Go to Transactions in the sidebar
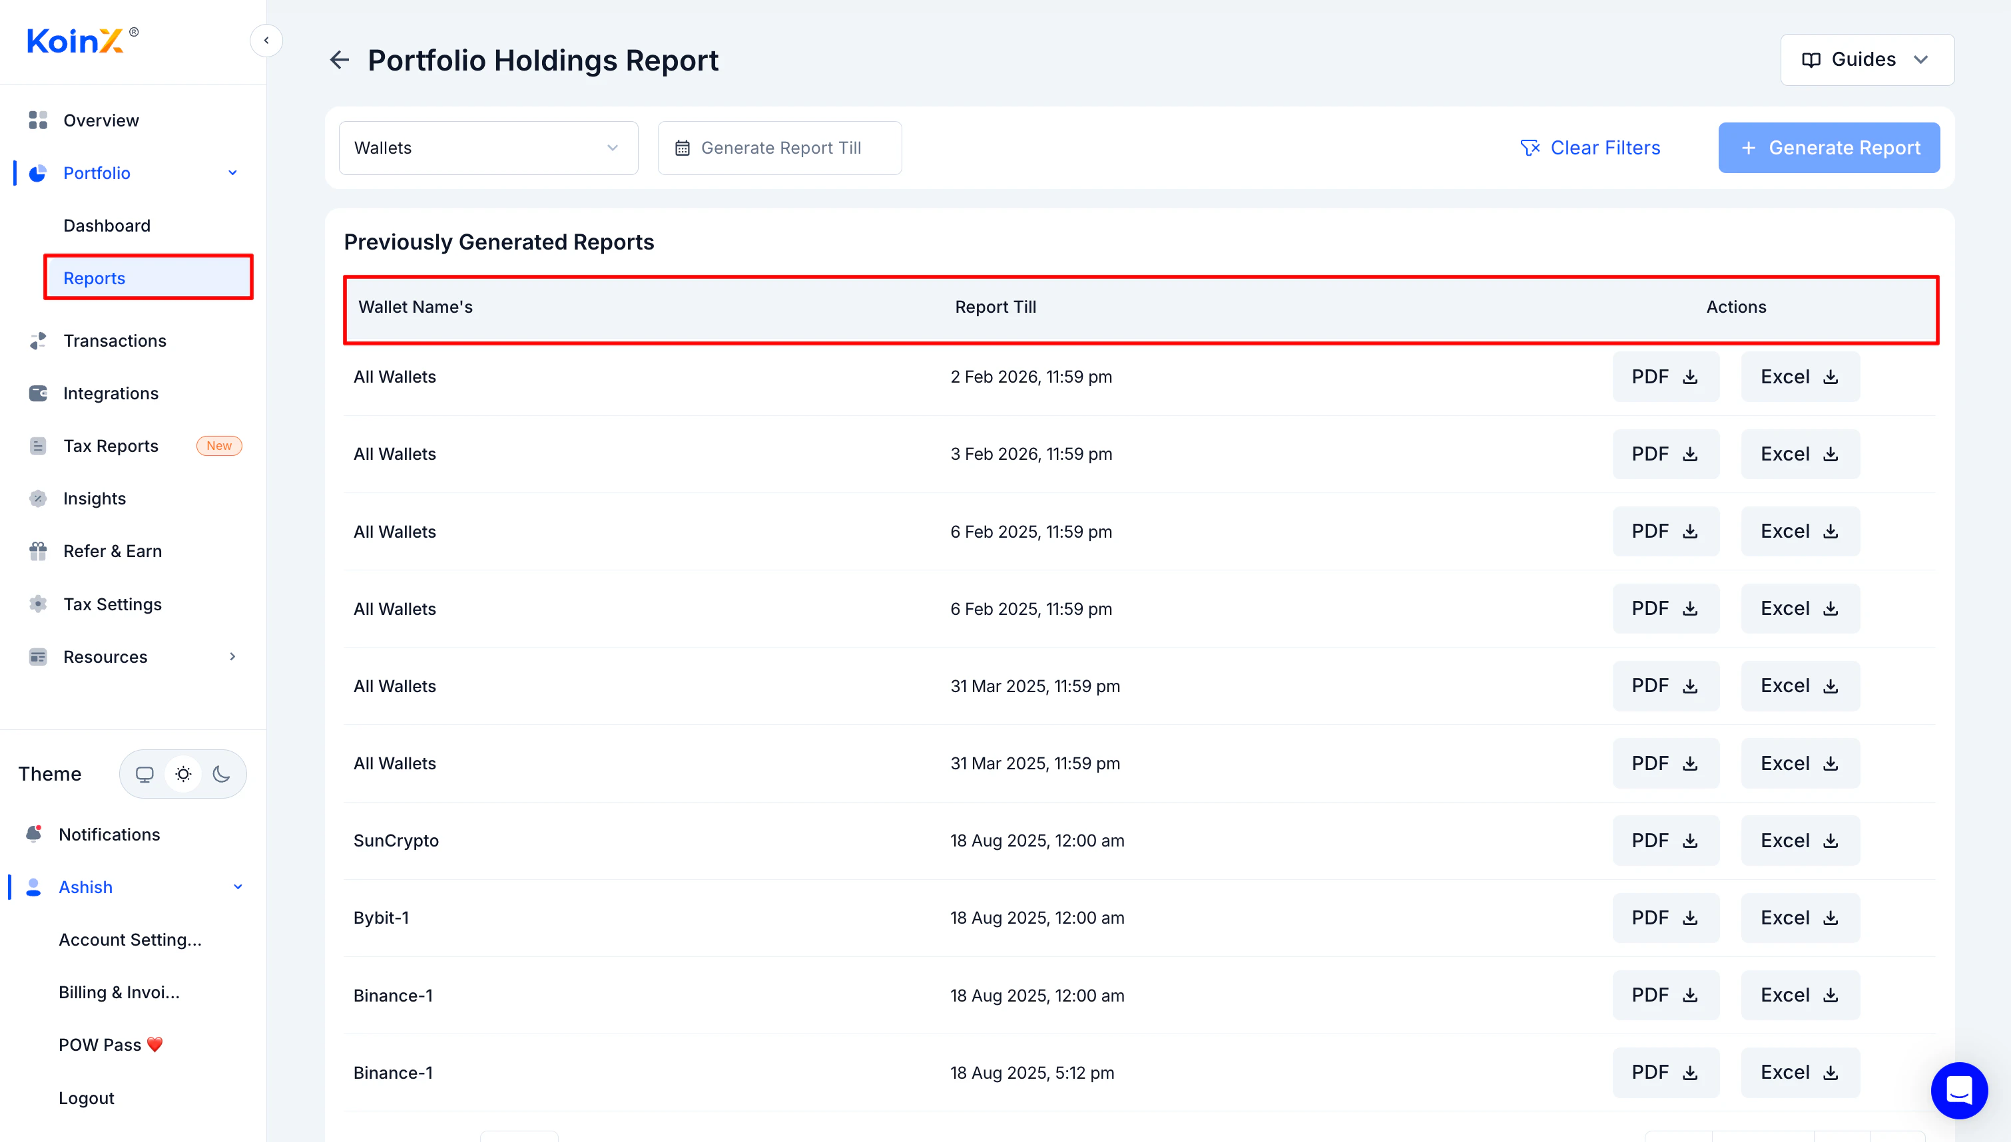Viewport: 2011px width, 1142px height. click(x=115, y=341)
